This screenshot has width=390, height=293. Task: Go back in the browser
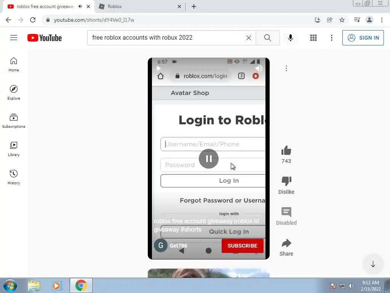click(8, 20)
